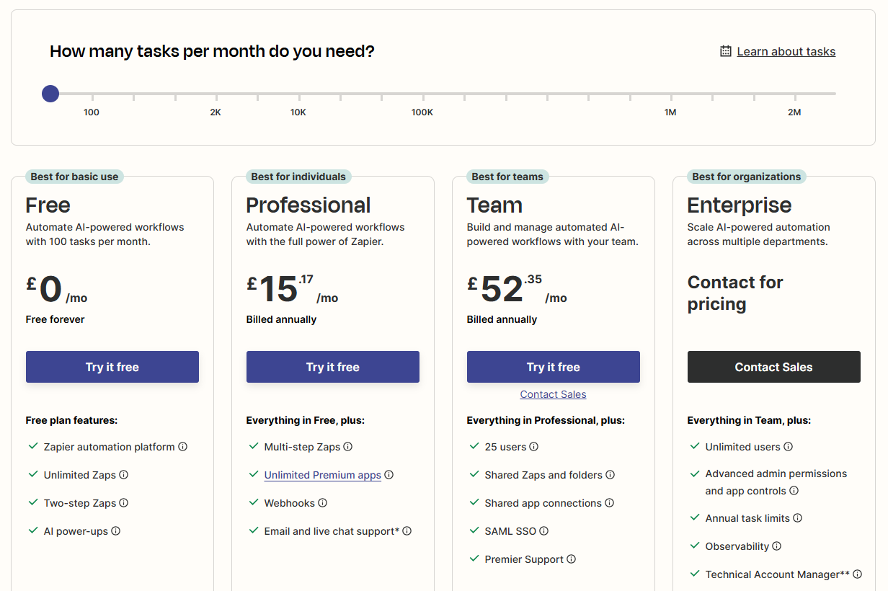The image size is (888, 591).
Task: Click the Free plan features heading
Action: 71,420
